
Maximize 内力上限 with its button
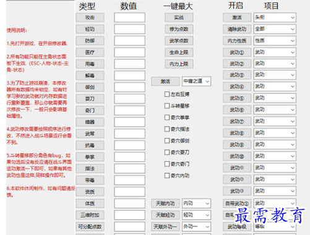click(179, 64)
